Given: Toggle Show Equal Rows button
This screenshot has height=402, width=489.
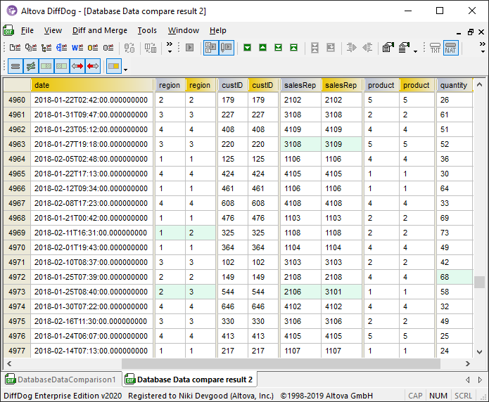Looking at the screenshot, I should tap(15, 67).
